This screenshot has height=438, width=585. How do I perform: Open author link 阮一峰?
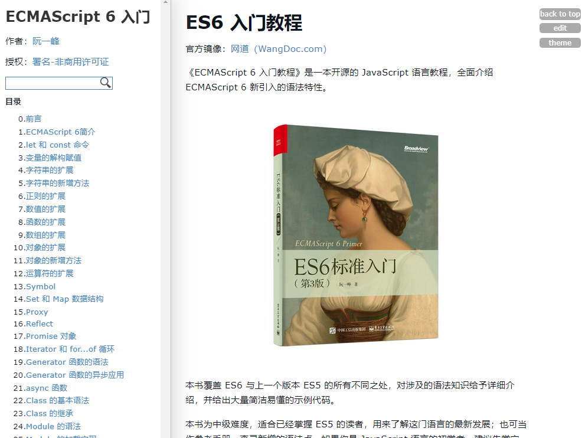point(46,41)
